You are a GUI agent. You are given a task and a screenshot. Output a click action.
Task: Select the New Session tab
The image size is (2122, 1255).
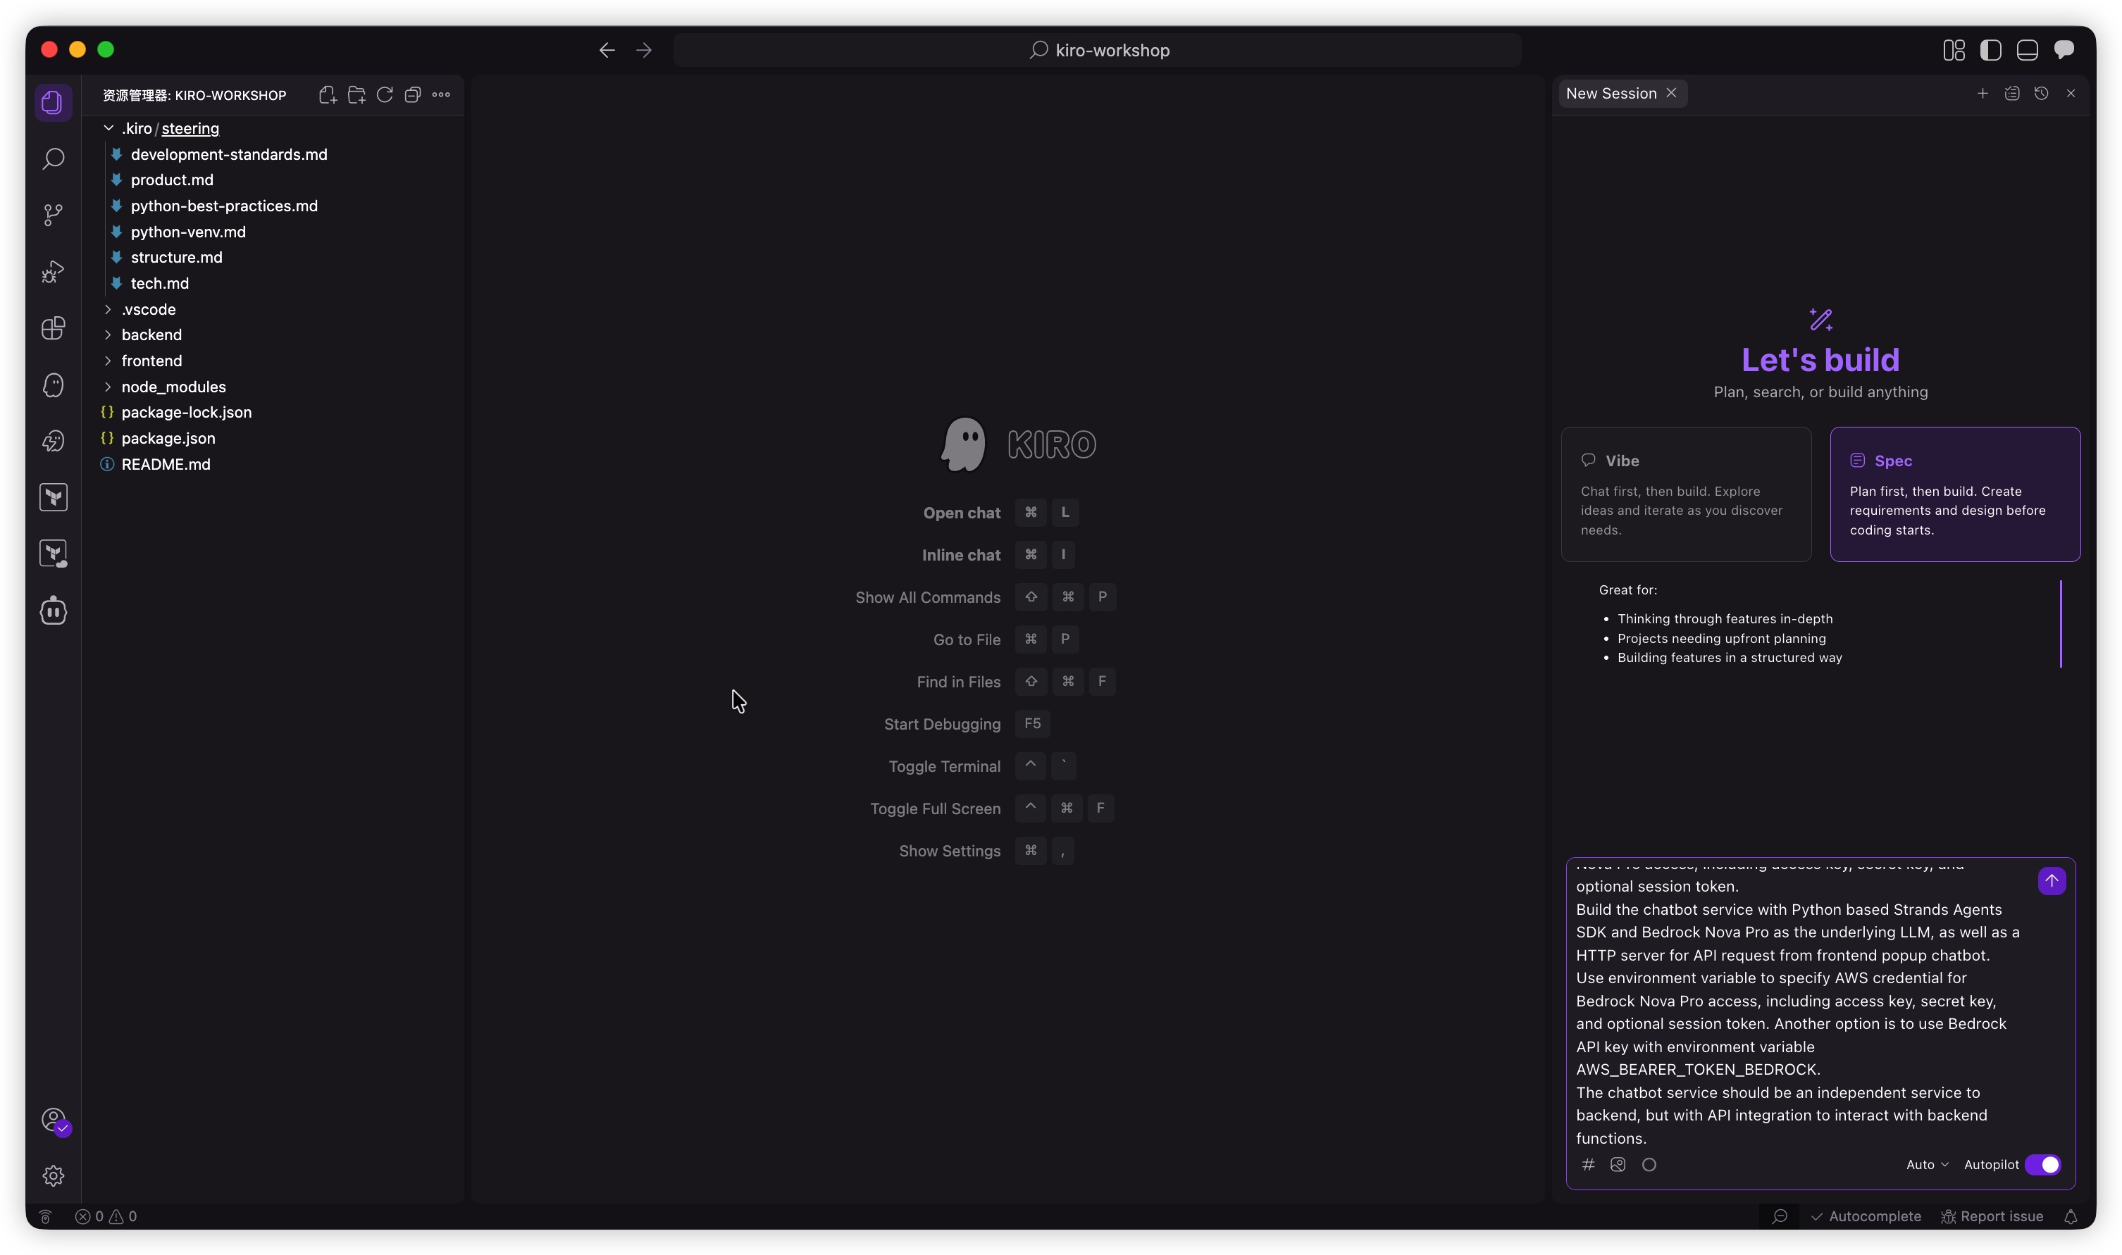[x=1611, y=93]
